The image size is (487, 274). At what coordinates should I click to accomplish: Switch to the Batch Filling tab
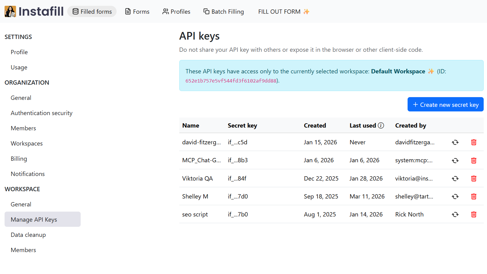pos(223,12)
